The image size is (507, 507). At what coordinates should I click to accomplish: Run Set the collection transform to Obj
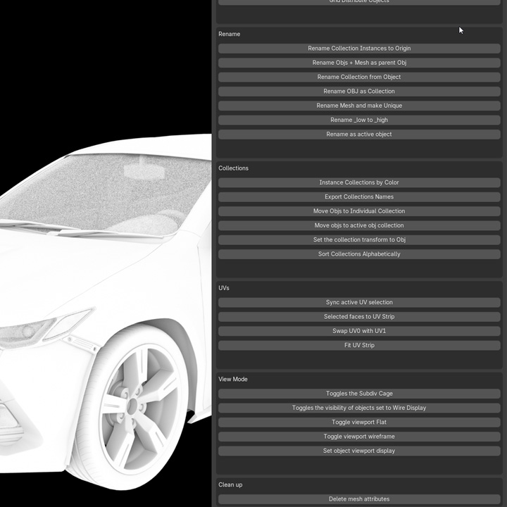[x=359, y=240]
